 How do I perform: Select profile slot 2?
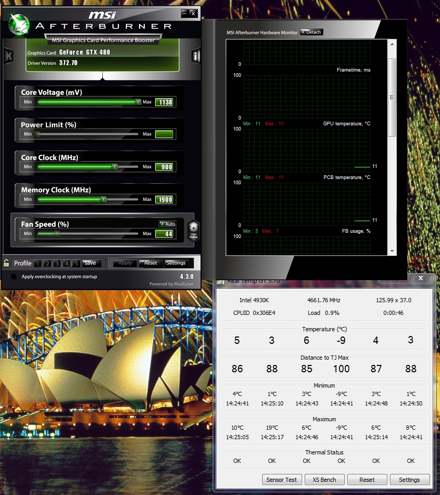point(47,263)
